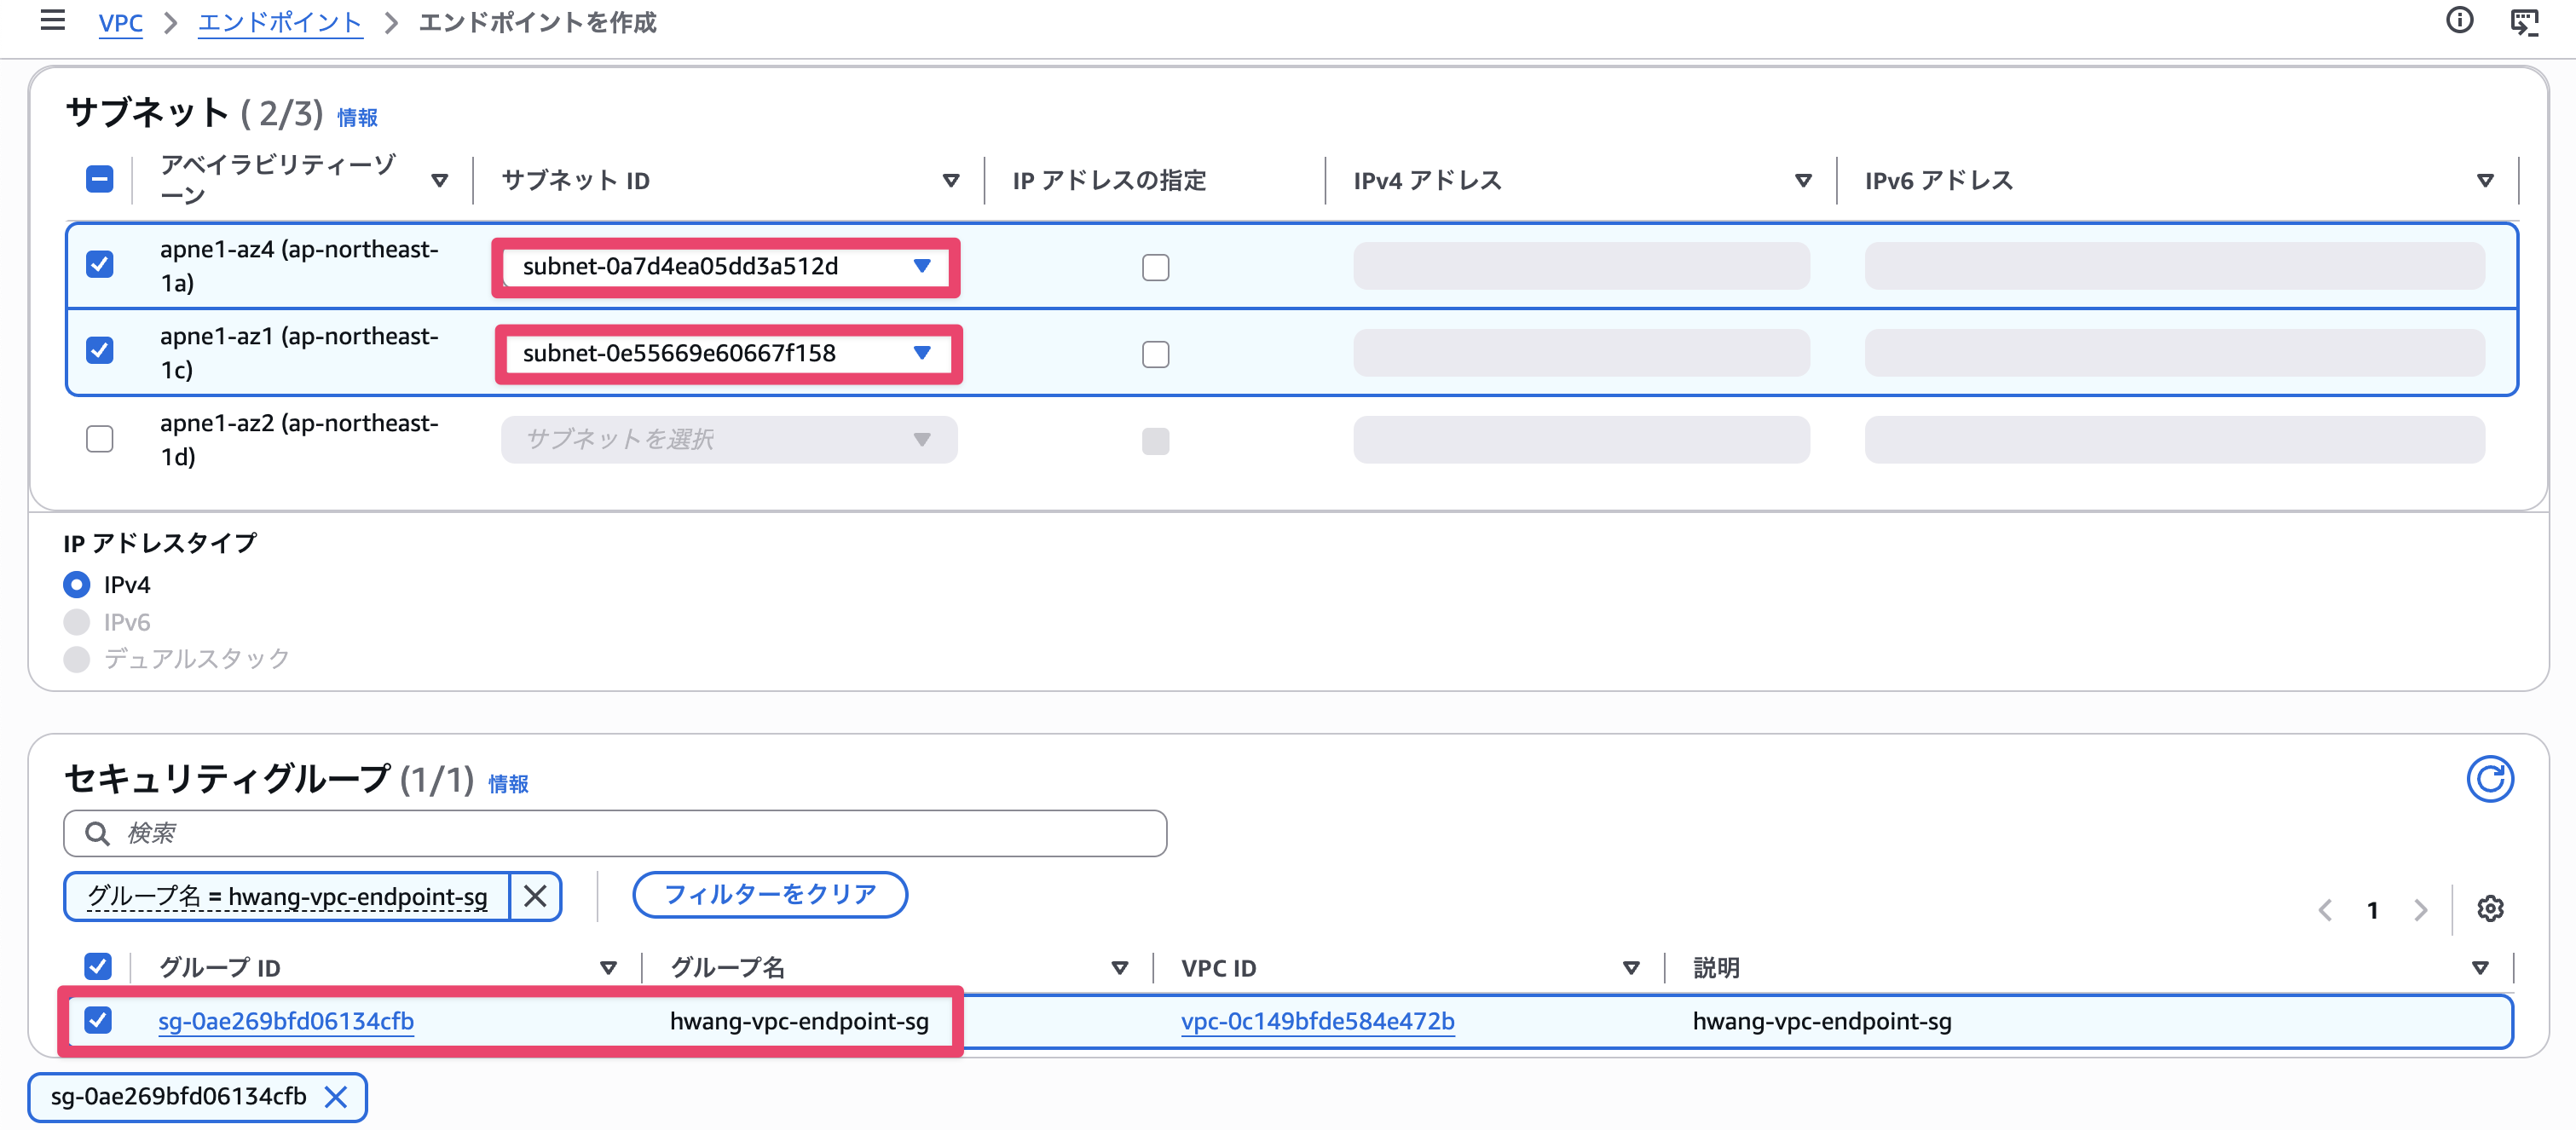Sort by VPC ID column
Image resolution: width=2576 pixels, height=1130 pixels.
pos(1631,967)
